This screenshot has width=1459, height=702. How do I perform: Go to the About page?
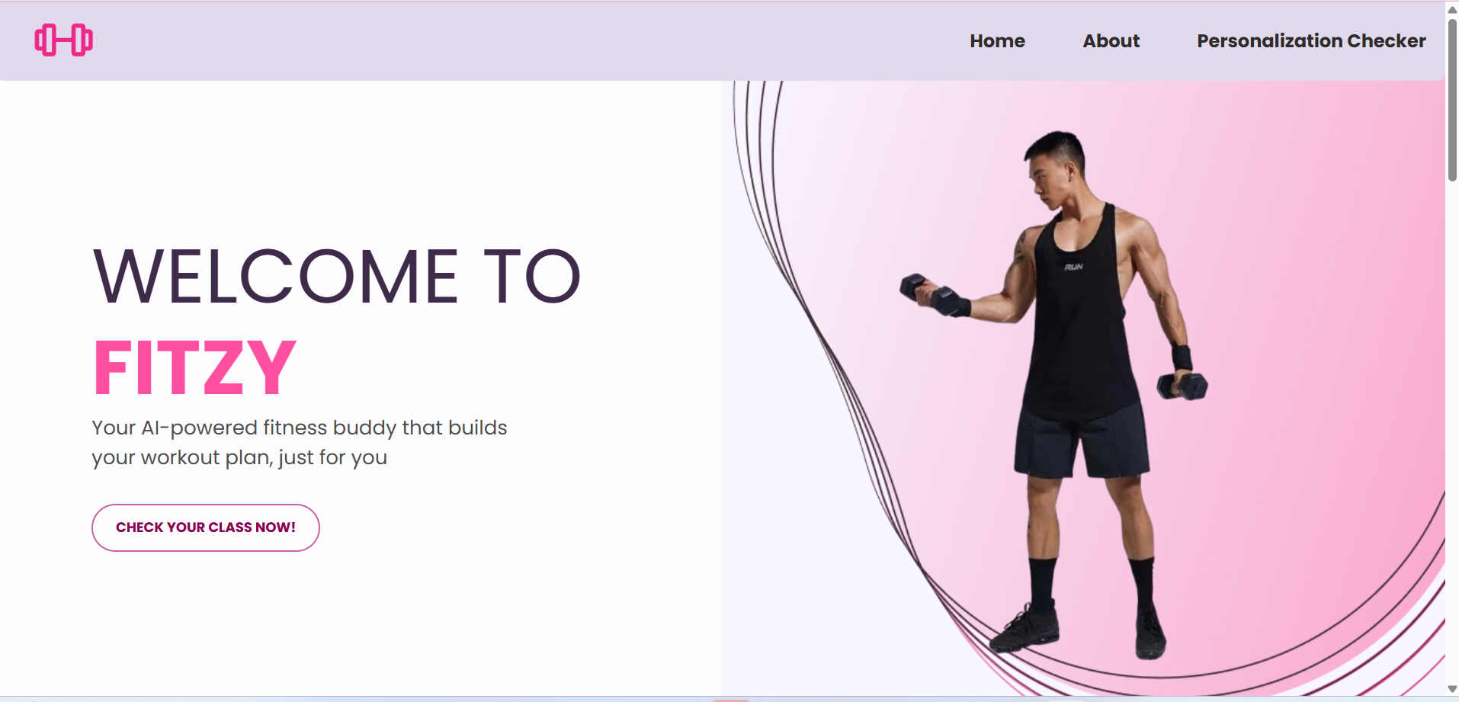(x=1111, y=41)
